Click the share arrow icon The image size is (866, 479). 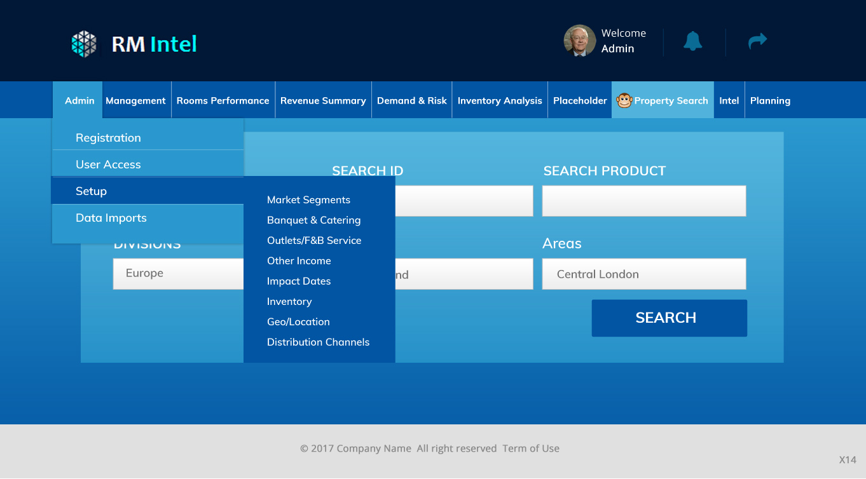tap(757, 40)
